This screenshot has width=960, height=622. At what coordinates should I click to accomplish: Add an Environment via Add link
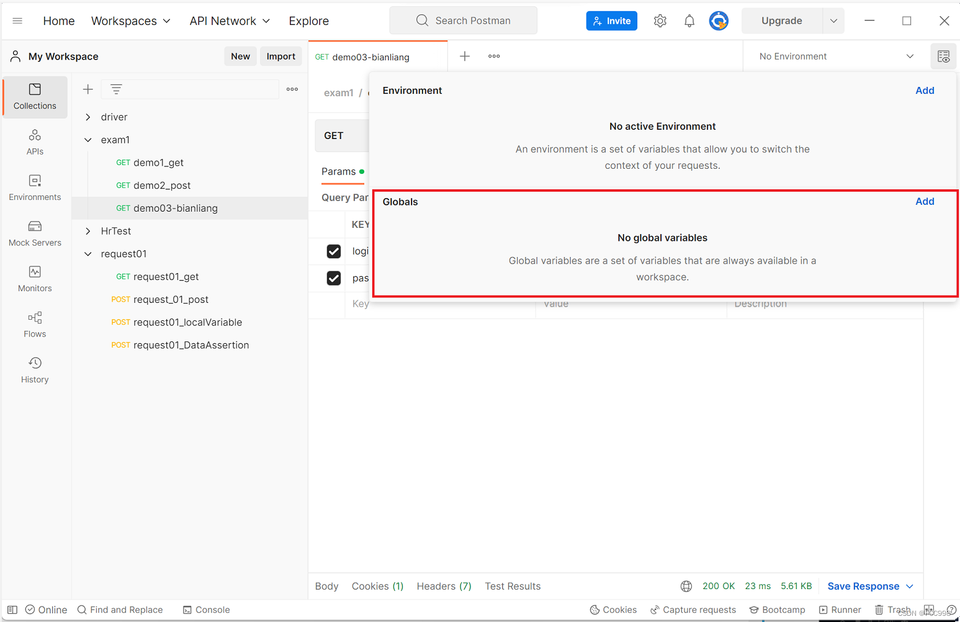[x=925, y=91]
